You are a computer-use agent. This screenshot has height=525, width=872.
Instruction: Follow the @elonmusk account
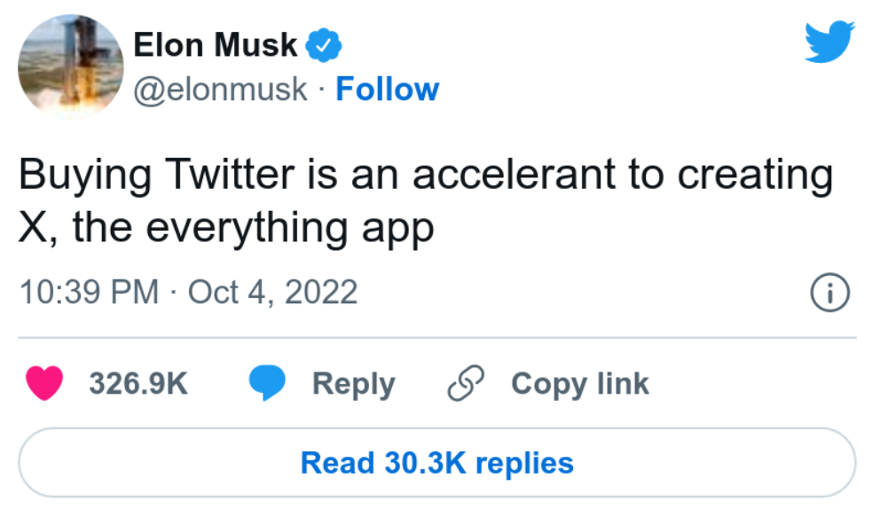click(x=387, y=89)
